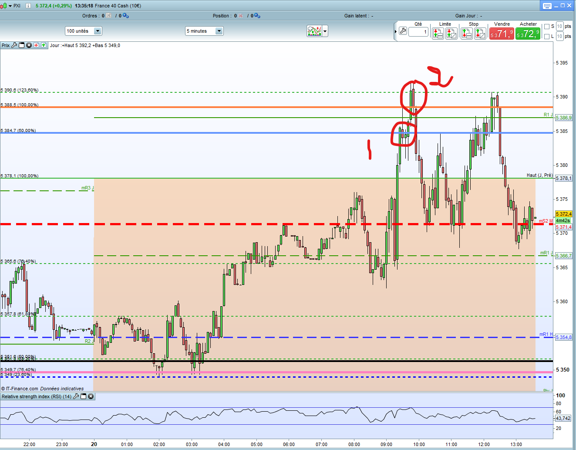The width and height of the screenshot is (576, 450).
Task: Click the add indicator chart icon
Action: (x=314, y=31)
